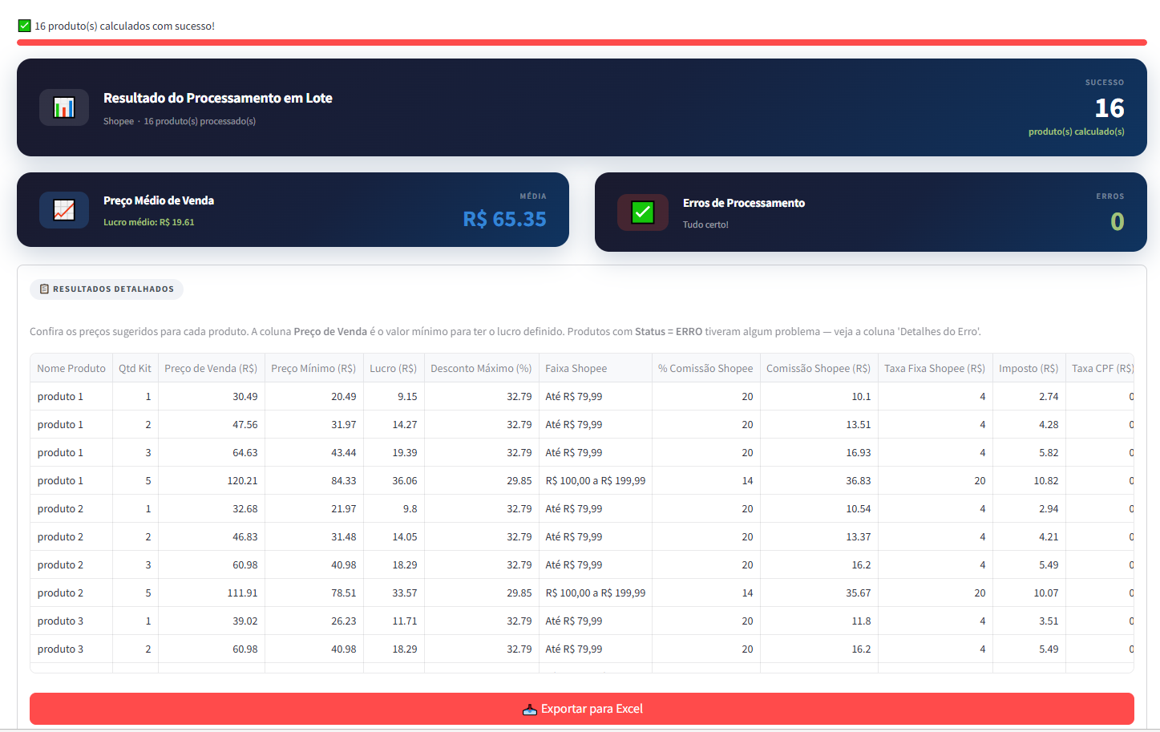Sort table by Preço de Venda (R$) header
The image size is (1160, 732).
pyautogui.click(x=211, y=368)
